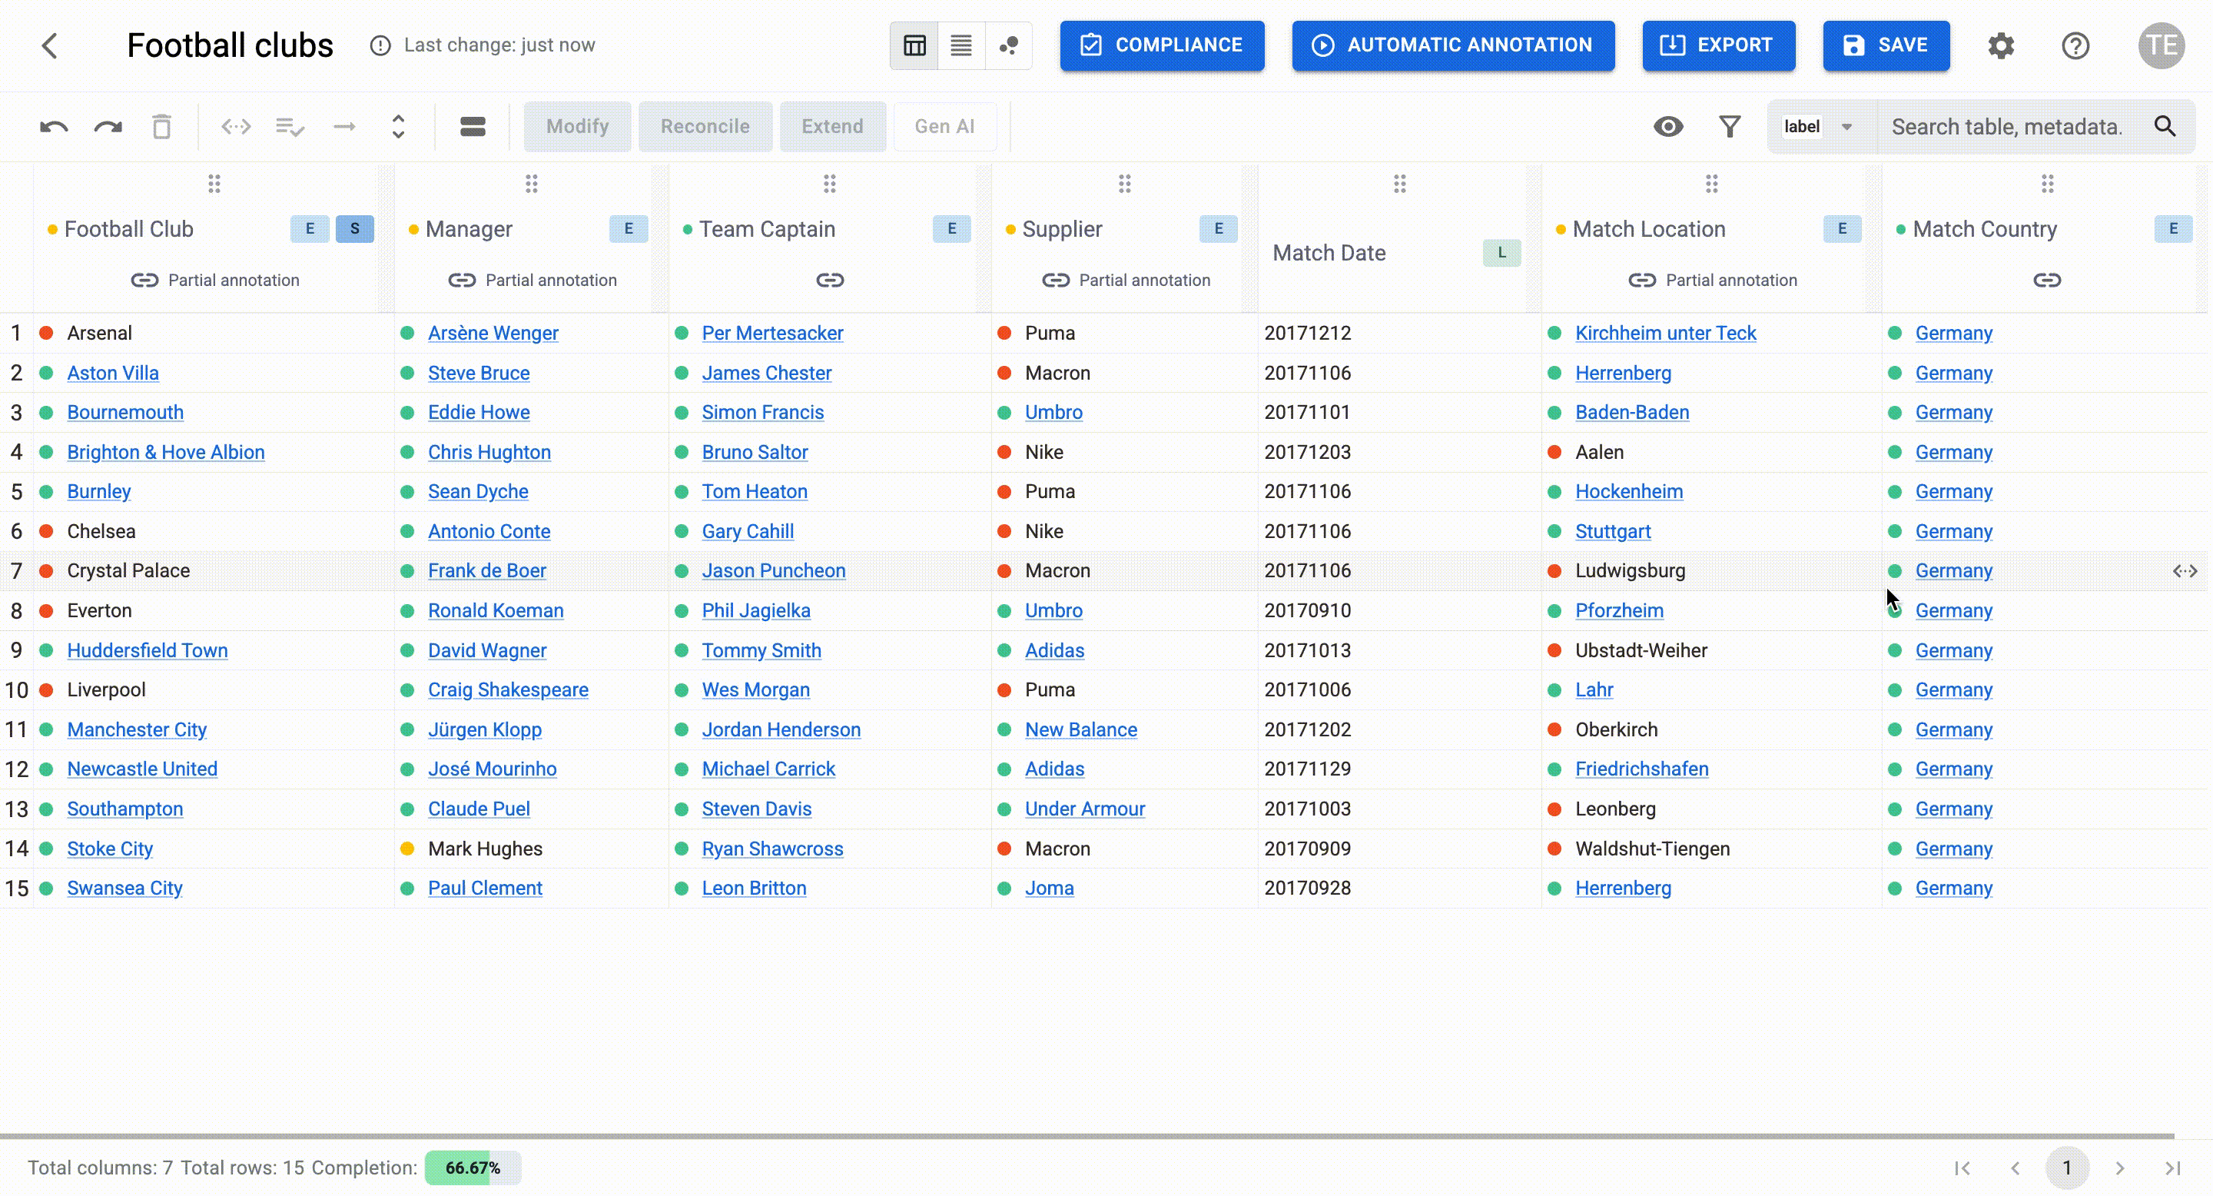Click the red status dot for Arsenal

(46, 334)
